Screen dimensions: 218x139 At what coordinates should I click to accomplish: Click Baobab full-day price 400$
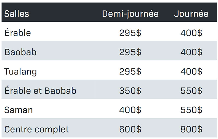tap(191, 52)
